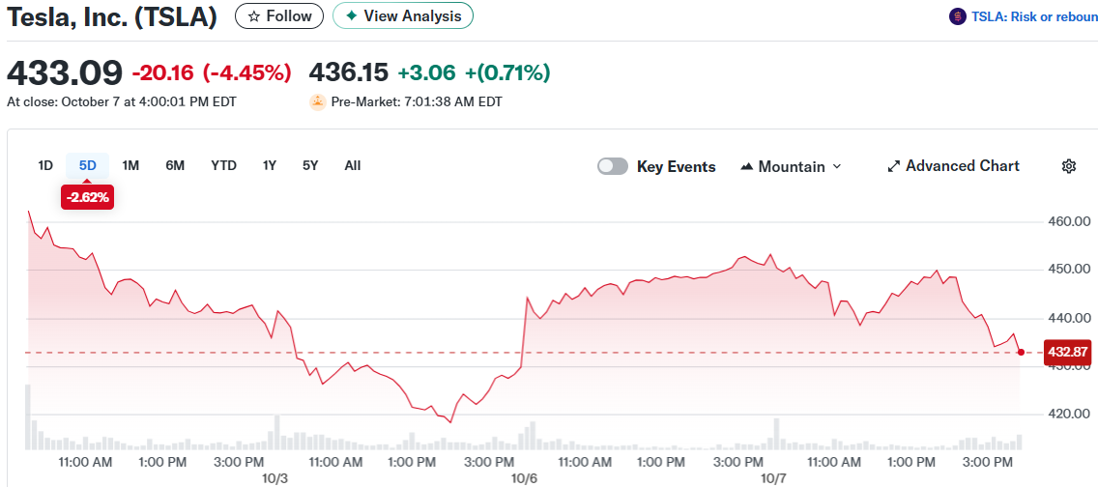Switch to the 1M range
The width and height of the screenshot is (1098, 487).
click(x=130, y=165)
